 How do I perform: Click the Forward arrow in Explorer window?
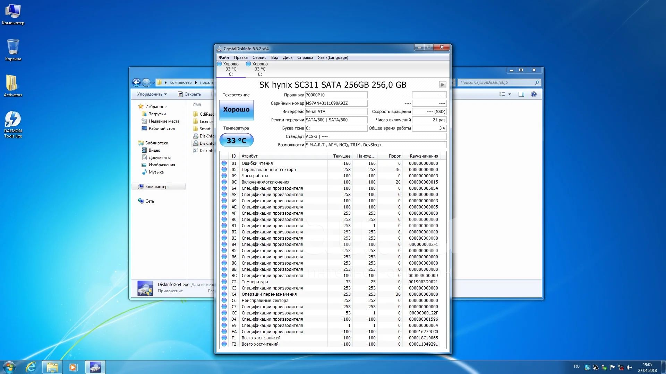(x=146, y=82)
